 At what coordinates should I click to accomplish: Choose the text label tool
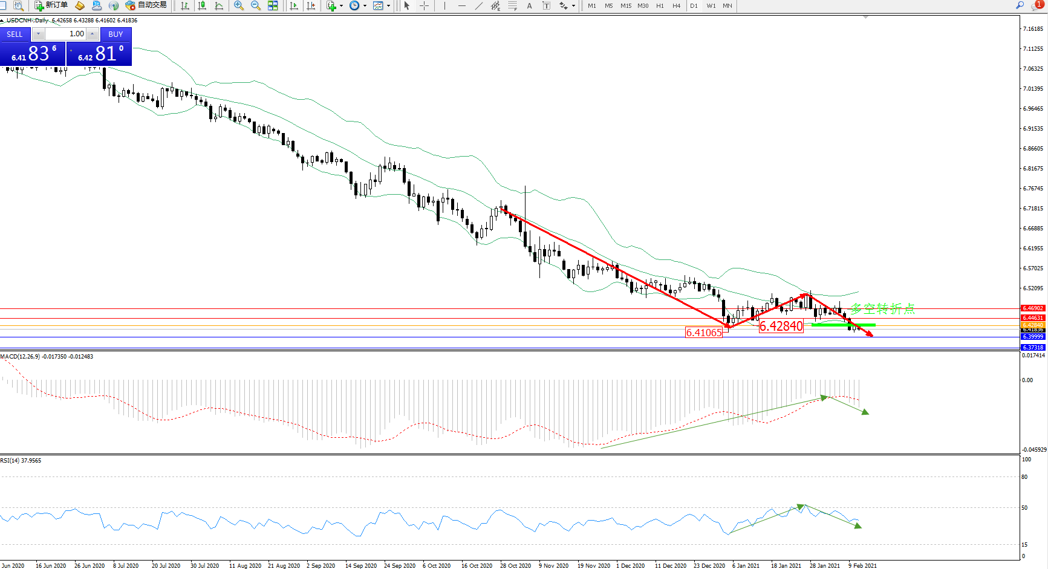(x=530, y=5)
